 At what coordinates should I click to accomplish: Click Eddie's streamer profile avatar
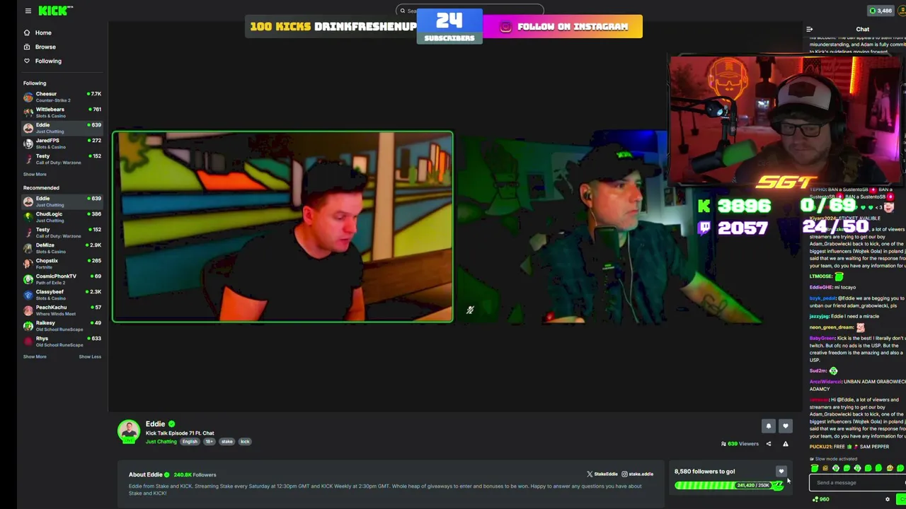129,431
